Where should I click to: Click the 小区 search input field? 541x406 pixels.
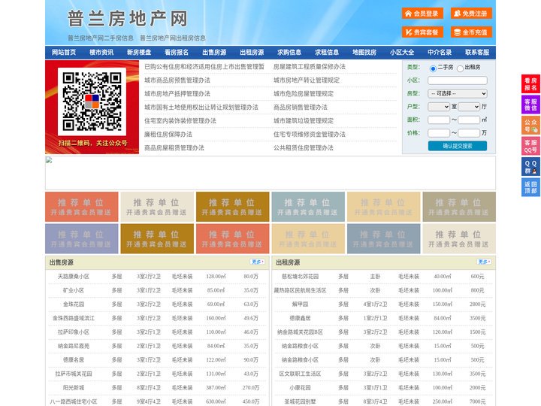[458, 80]
